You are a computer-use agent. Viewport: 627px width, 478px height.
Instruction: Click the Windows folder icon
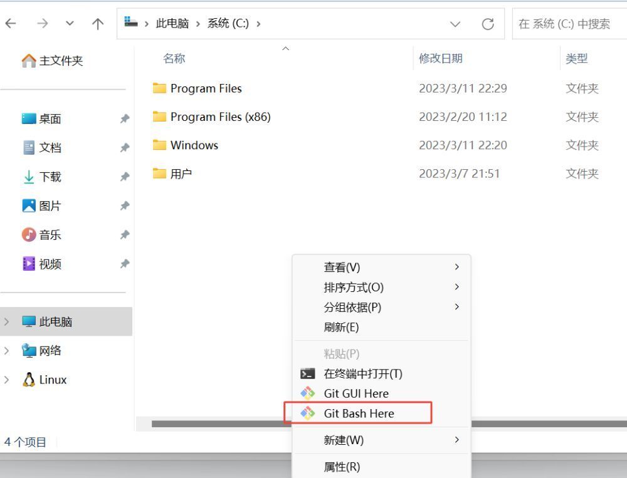159,145
